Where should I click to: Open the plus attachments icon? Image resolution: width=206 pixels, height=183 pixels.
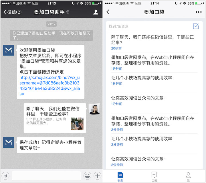tap(97, 176)
